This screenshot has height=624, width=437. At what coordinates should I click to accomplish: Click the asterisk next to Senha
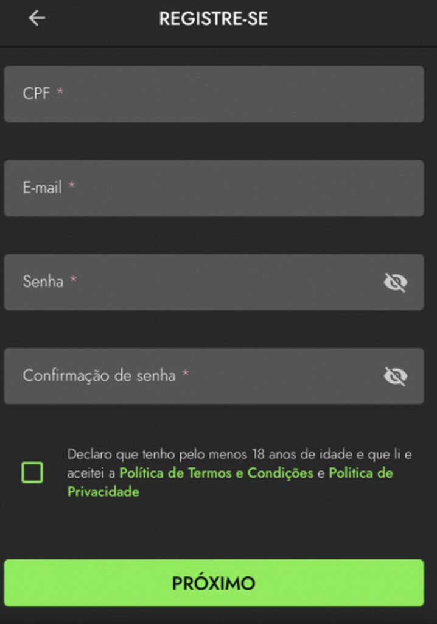(x=74, y=280)
